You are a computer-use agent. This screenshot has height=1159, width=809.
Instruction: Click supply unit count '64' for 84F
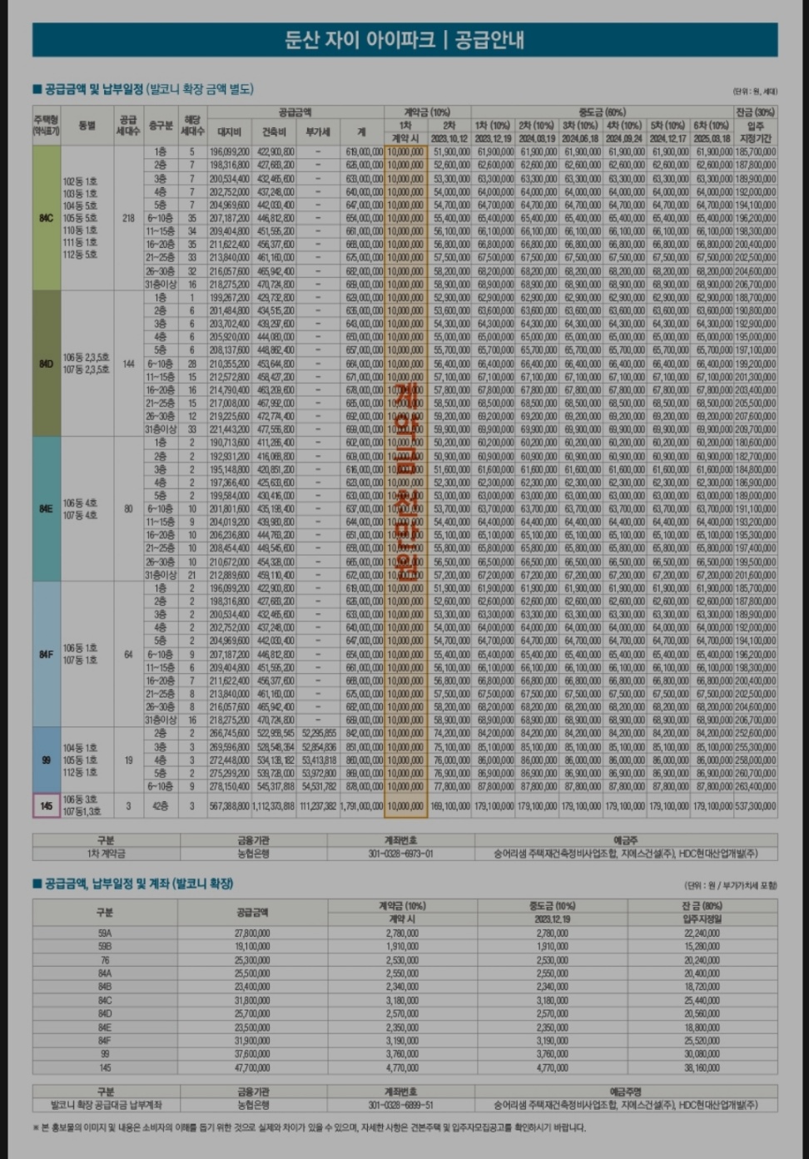click(x=128, y=654)
